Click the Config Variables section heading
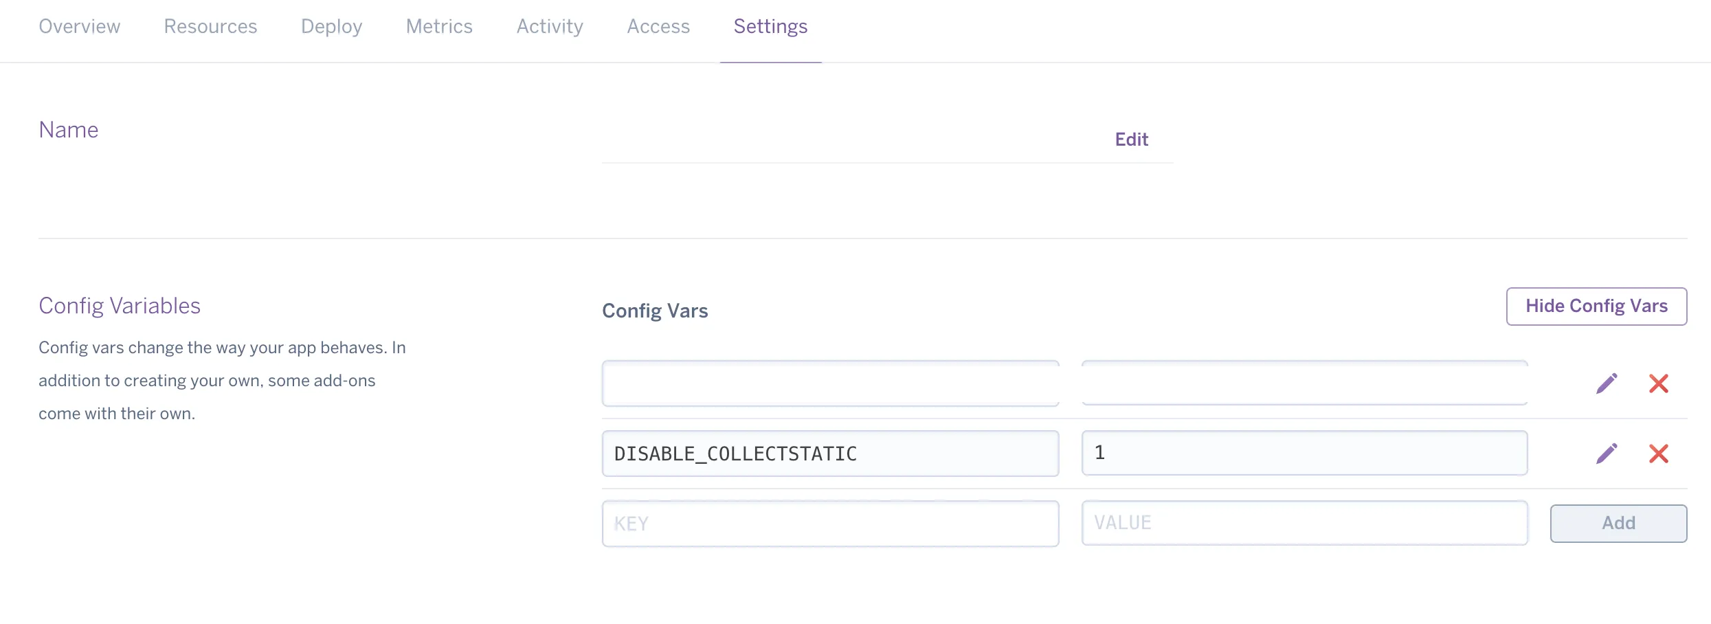This screenshot has height=624, width=1711. click(120, 306)
